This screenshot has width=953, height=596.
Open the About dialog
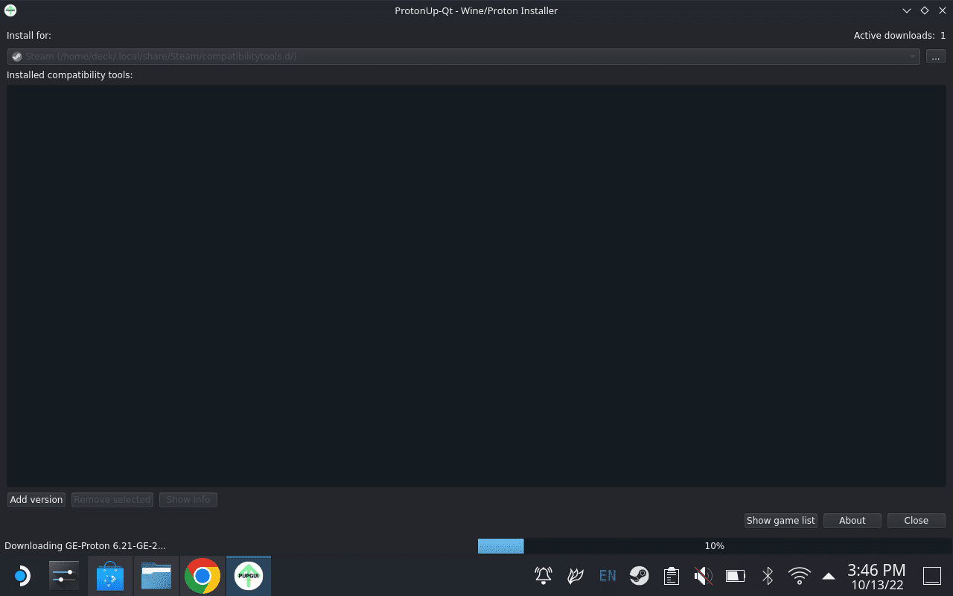(x=852, y=521)
